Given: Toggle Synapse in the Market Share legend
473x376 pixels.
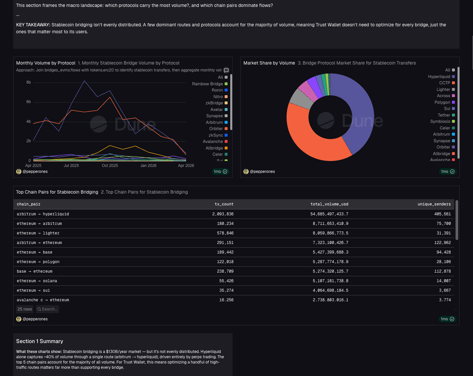Looking at the screenshot, I should pos(444,141).
